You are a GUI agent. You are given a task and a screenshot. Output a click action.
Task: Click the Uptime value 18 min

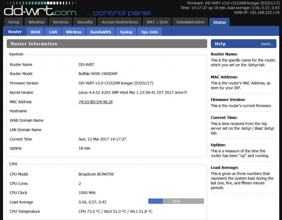click(84, 148)
